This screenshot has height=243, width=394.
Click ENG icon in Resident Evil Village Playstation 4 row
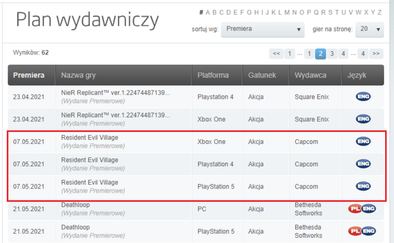(363, 164)
